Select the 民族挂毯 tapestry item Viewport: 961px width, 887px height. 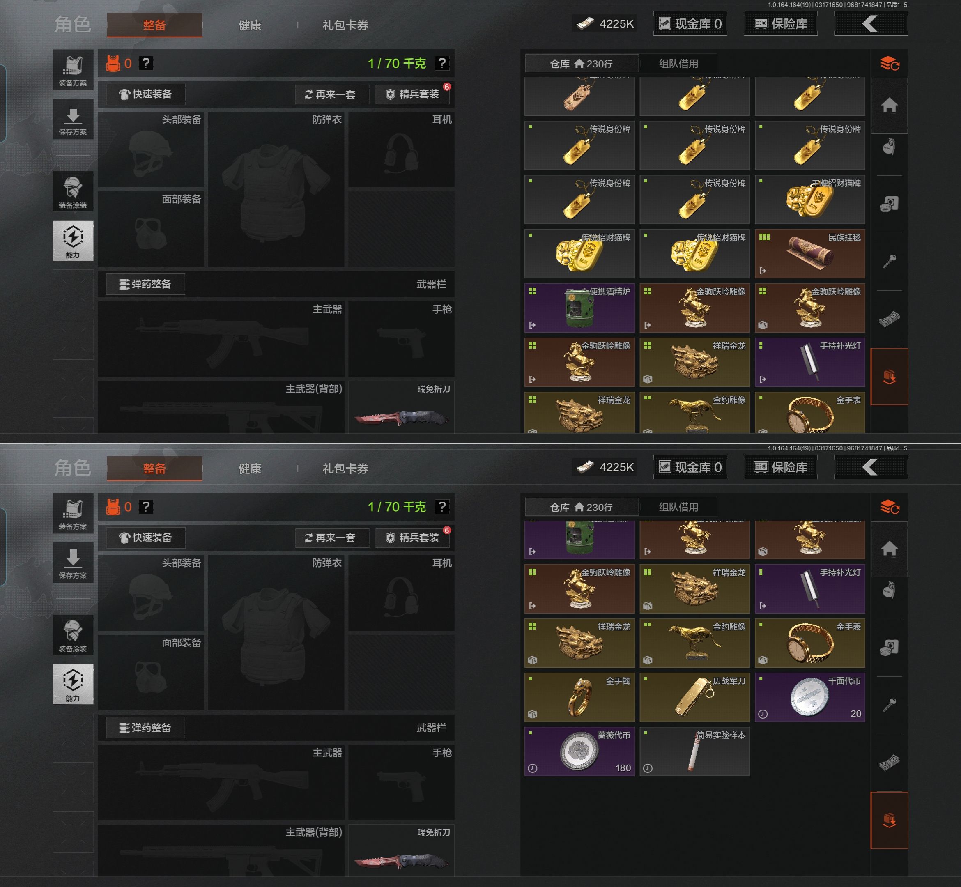(x=810, y=254)
